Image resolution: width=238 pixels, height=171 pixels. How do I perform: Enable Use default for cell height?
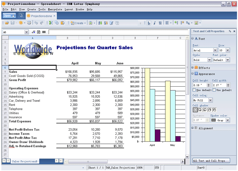coord(195,90)
